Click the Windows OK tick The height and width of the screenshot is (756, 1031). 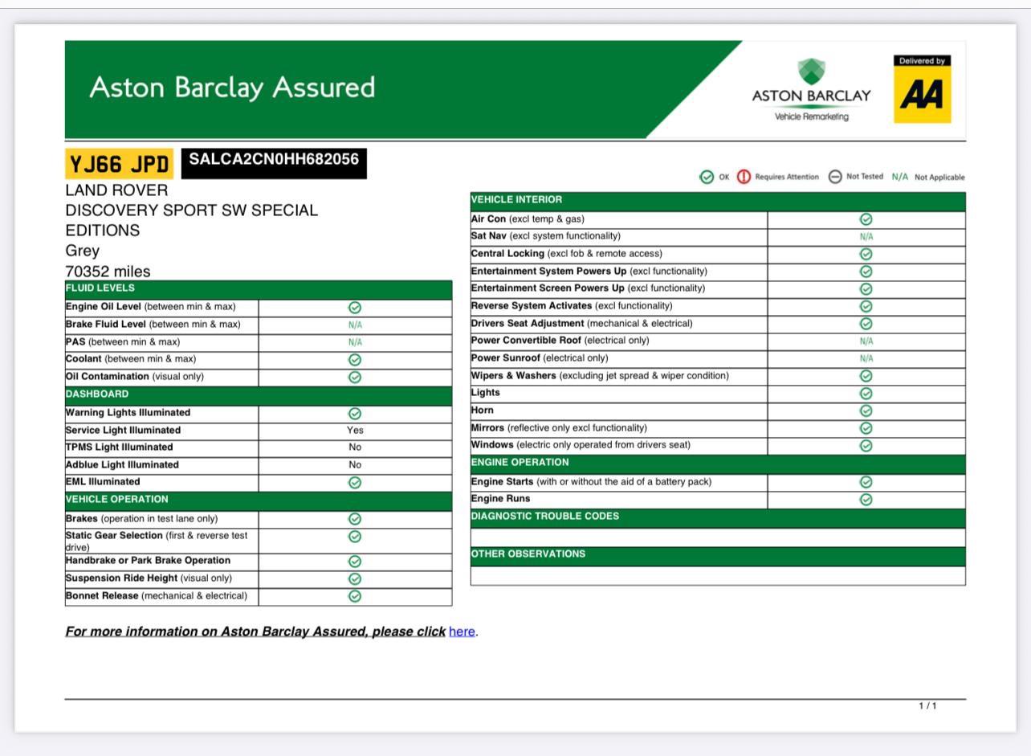866,446
